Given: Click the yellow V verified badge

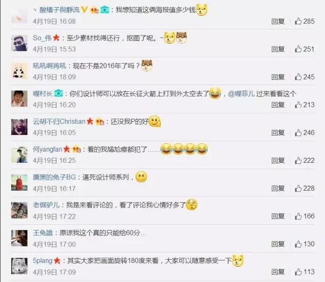Looking at the screenshot, I should (x=84, y=10).
